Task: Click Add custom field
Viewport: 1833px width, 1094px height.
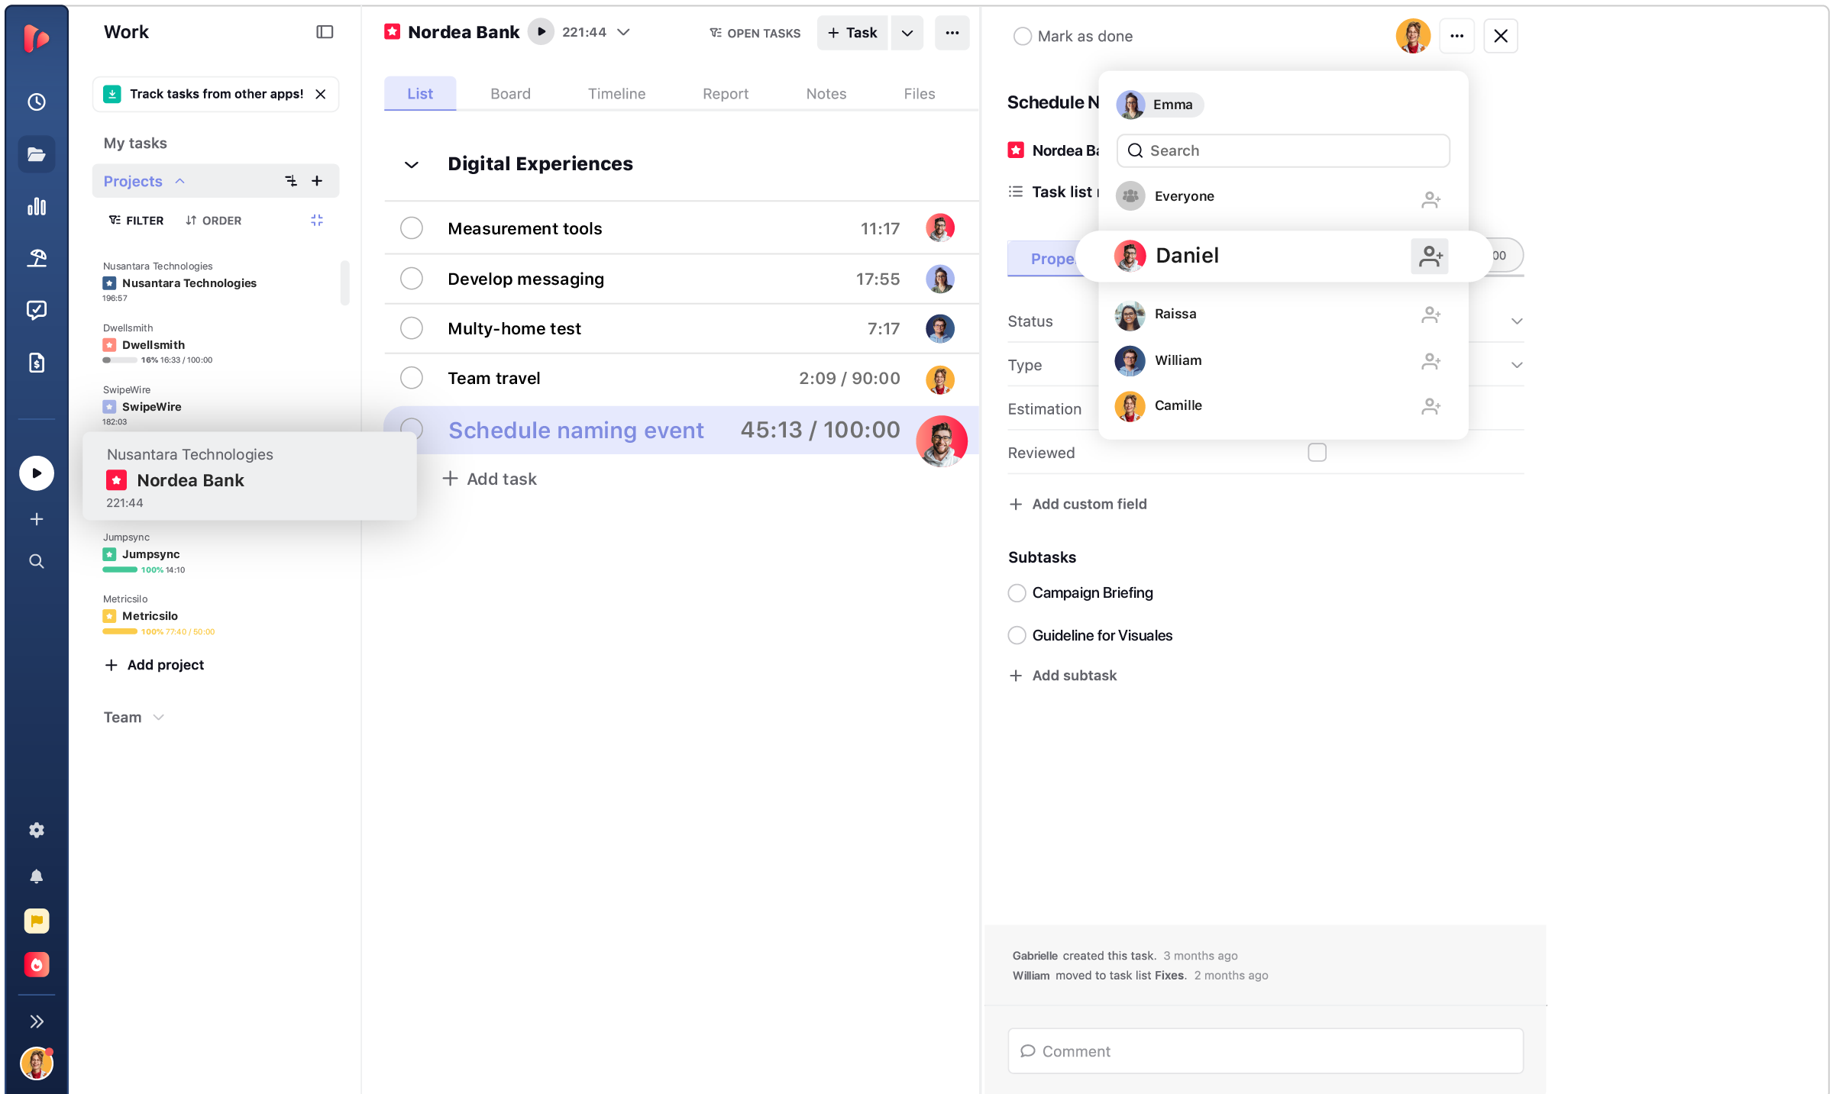Action: pyautogui.click(x=1078, y=504)
